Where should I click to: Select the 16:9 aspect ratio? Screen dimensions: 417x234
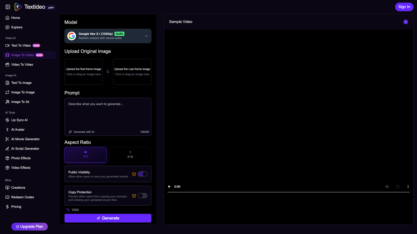click(x=85, y=155)
